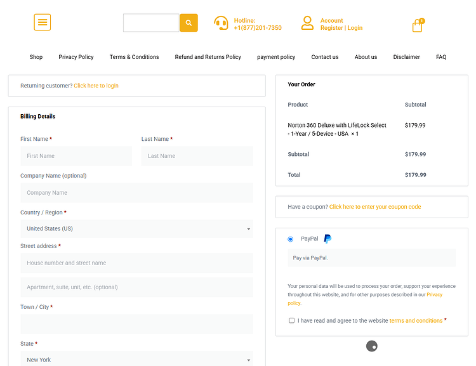Screen dimensions: 476x366
Task: Open the Contact us menu item
Action: point(325,57)
